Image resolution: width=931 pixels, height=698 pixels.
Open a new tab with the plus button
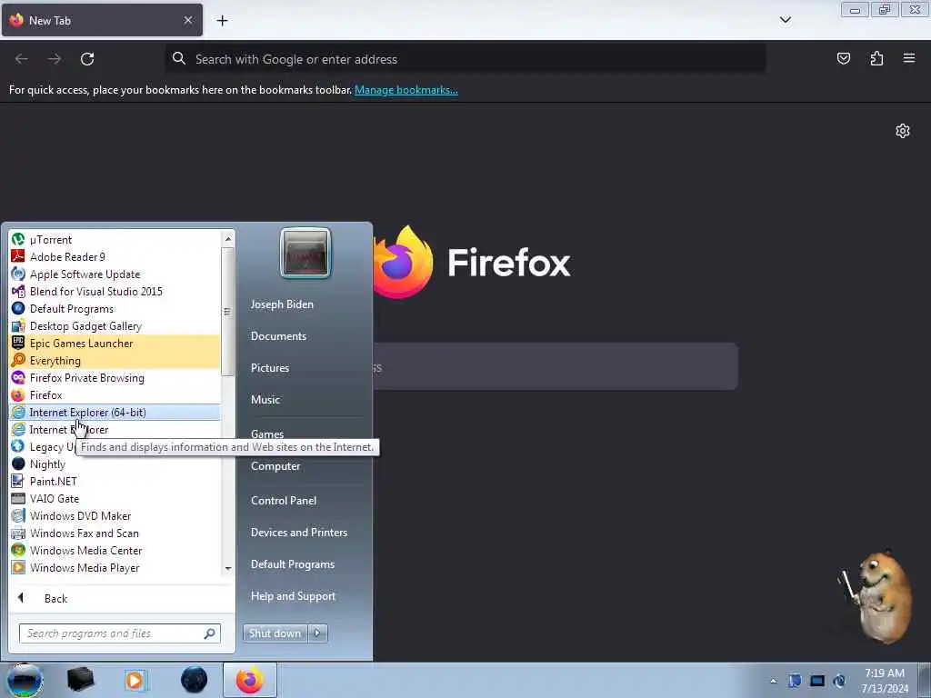tap(222, 20)
